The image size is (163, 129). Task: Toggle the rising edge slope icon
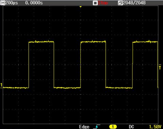pos(97,127)
